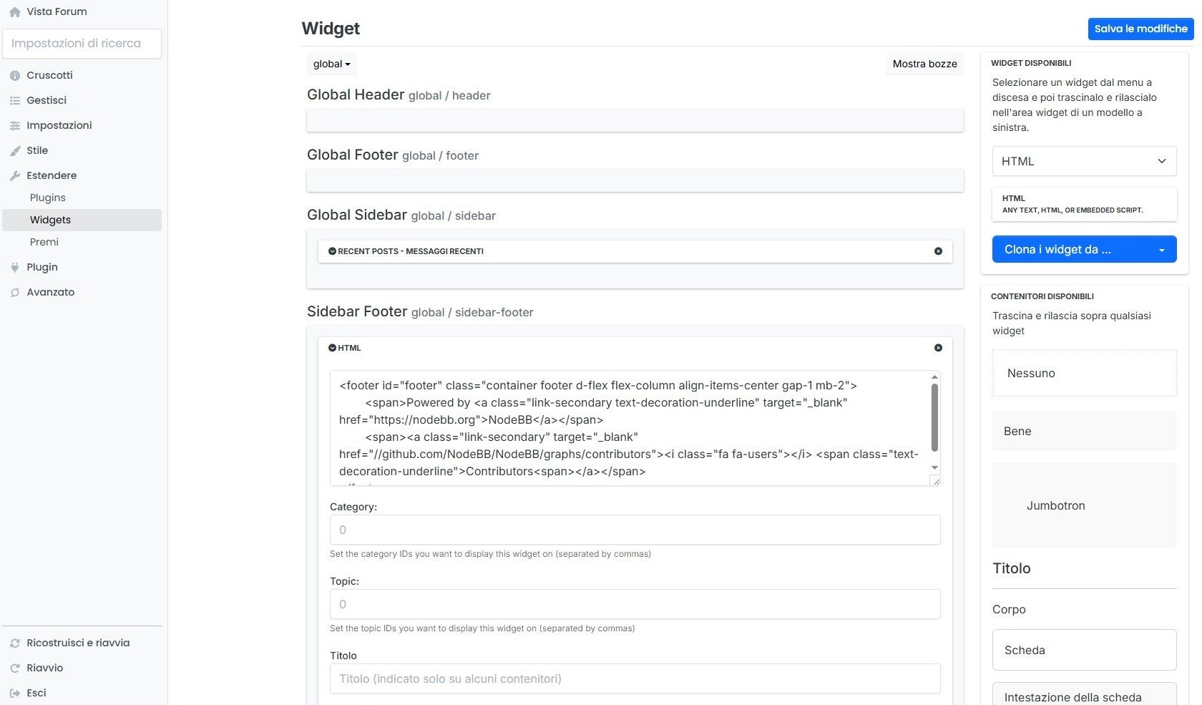
Task: Collapse the Recent Posts widget panel
Action: 332,251
